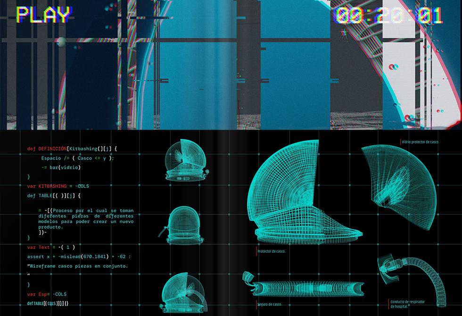Viewport: 462px width, 316px height.
Task: Click the small open-visor helmet wireframe
Action: pos(184,160)
